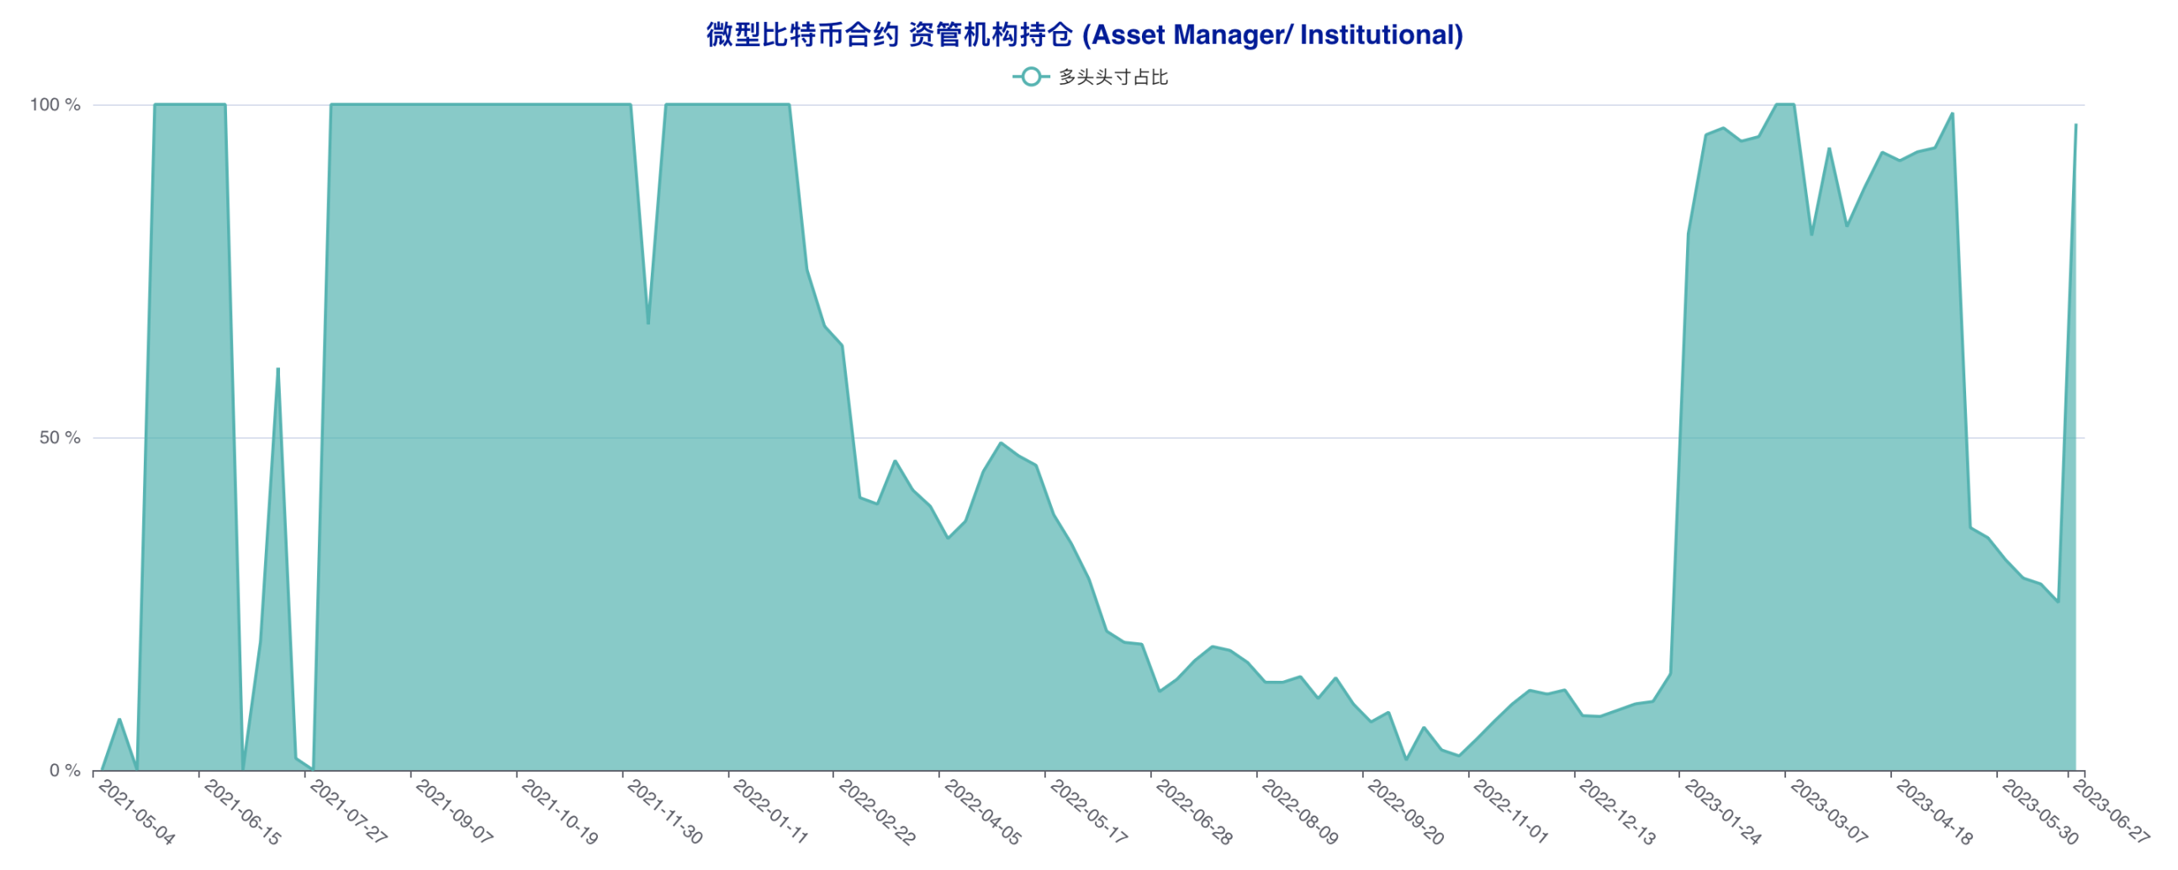This screenshot has height=870, width=2178.
Task: Click the 2022-01-11 date label
Action: pos(771,812)
